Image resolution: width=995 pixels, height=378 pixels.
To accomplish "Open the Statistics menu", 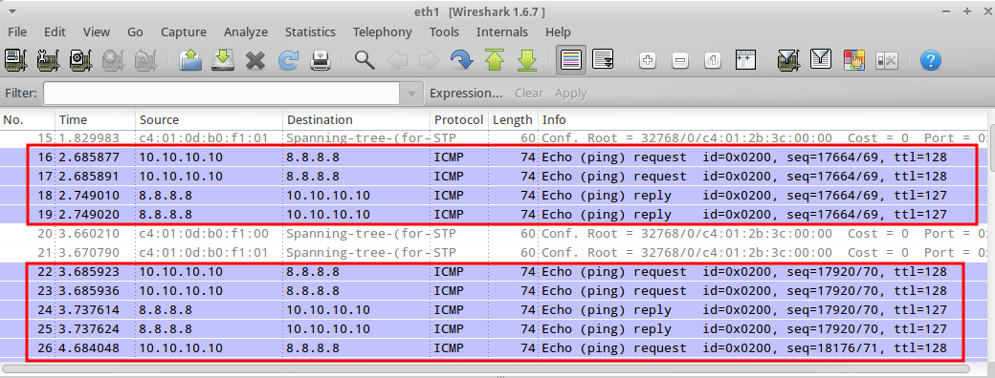I will (x=310, y=31).
